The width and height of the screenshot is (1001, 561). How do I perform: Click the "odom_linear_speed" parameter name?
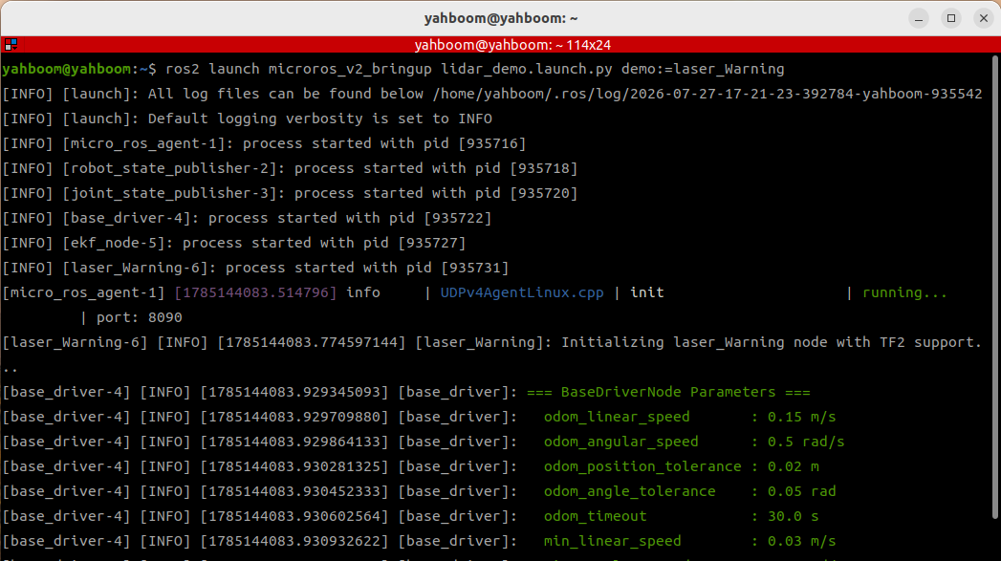click(617, 418)
